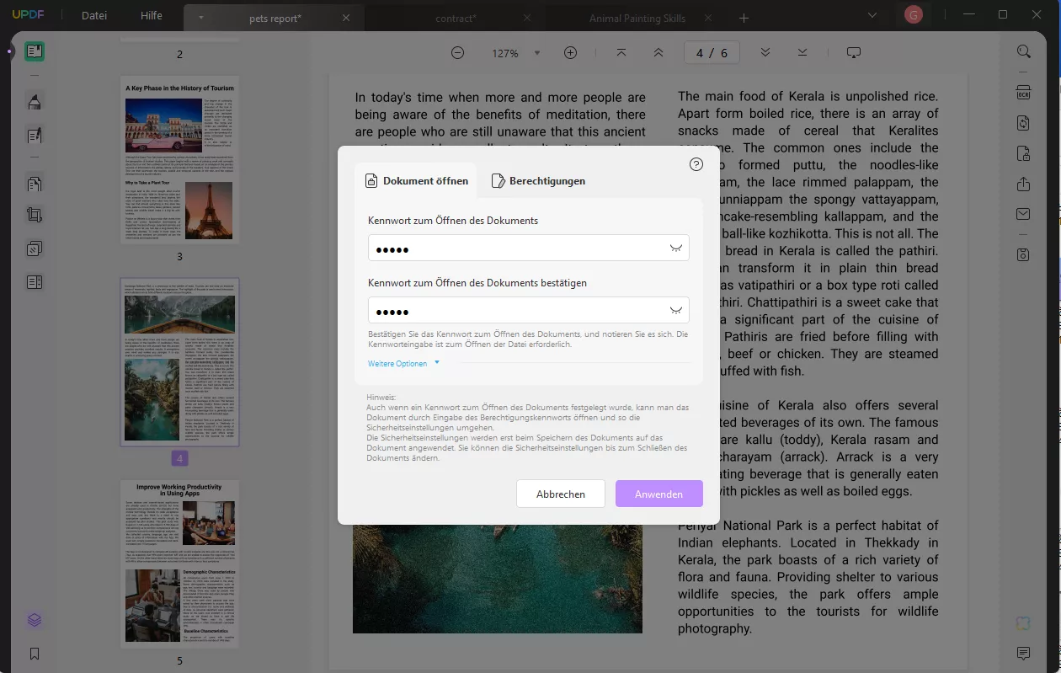Click the Anwenden button

click(x=658, y=494)
